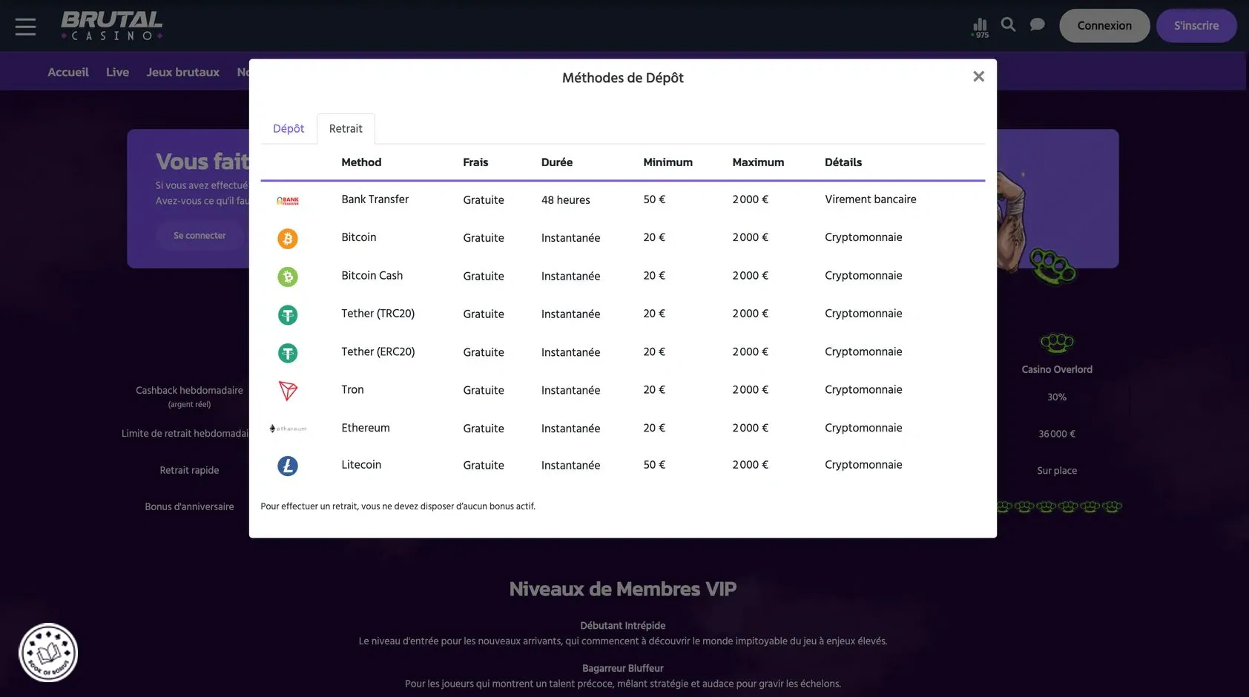The image size is (1249, 697).
Task: Click the Frais column header
Action: [475, 162]
